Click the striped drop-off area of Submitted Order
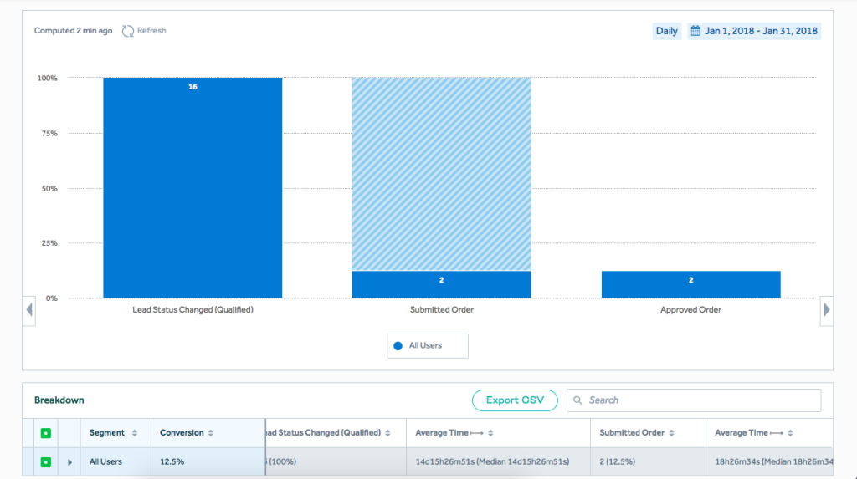 pyautogui.click(x=441, y=174)
